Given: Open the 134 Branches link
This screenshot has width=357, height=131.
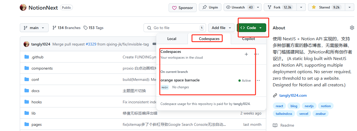Looking at the screenshot, I should [66, 28].
